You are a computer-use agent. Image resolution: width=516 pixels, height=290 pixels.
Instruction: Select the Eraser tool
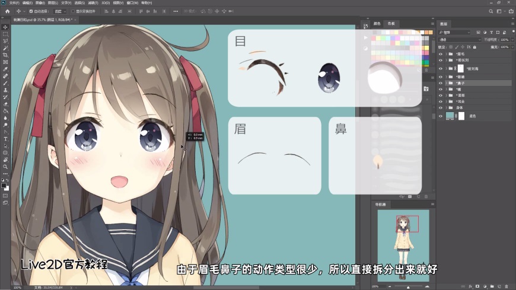pyautogui.click(x=5, y=104)
